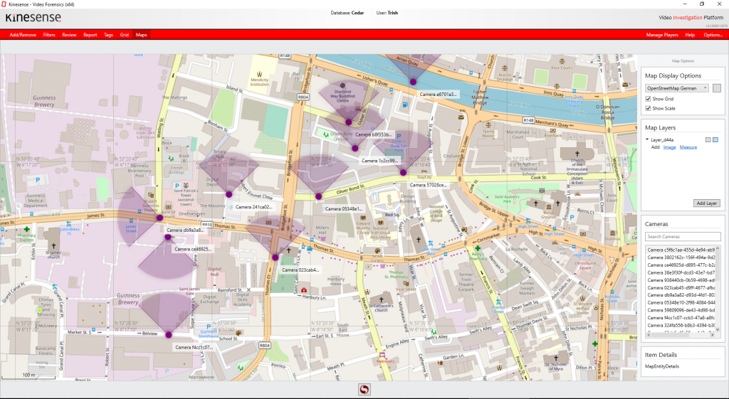This screenshot has height=399, width=729.
Task: Open the Tags menu
Action: click(x=108, y=35)
